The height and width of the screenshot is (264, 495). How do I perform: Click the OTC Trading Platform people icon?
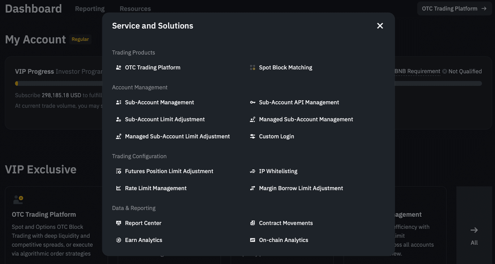click(x=118, y=68)
